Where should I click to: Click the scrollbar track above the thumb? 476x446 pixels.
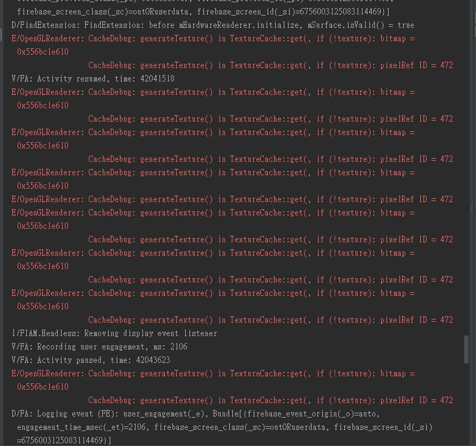(466, 167)
